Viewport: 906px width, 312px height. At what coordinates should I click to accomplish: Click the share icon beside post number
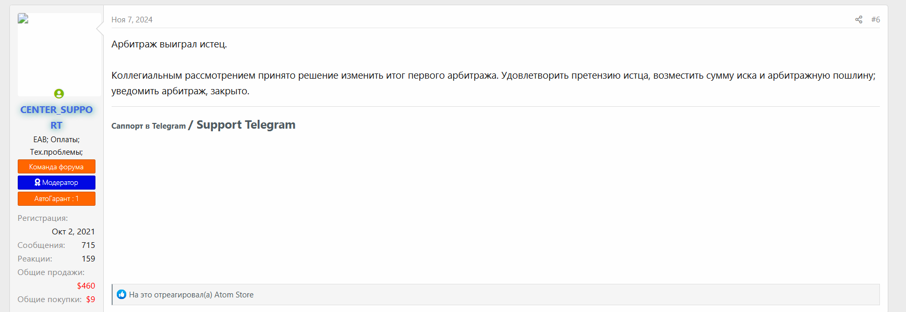859,19
